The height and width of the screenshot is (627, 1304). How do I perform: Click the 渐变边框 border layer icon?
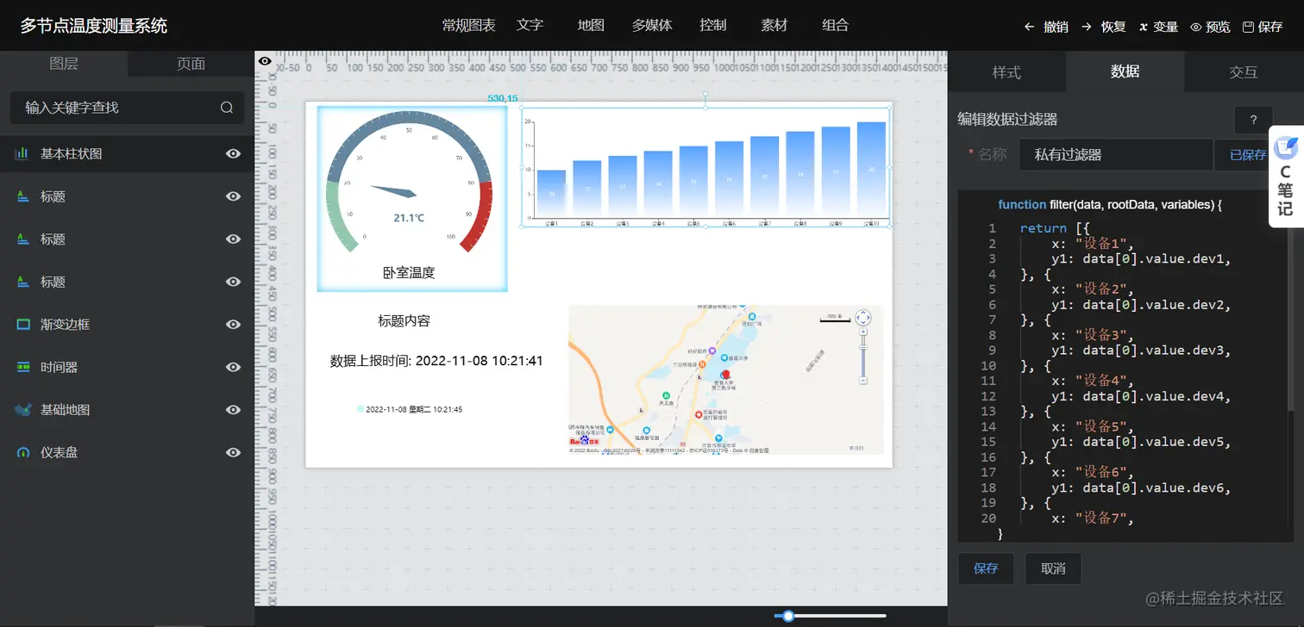click(23, 325)
